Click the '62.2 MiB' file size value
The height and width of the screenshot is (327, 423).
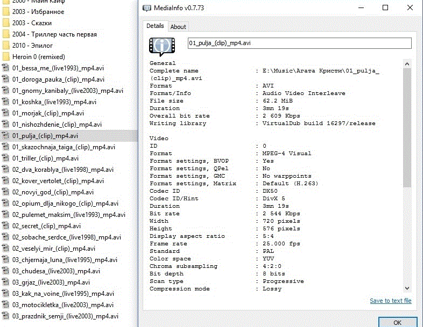278,100
